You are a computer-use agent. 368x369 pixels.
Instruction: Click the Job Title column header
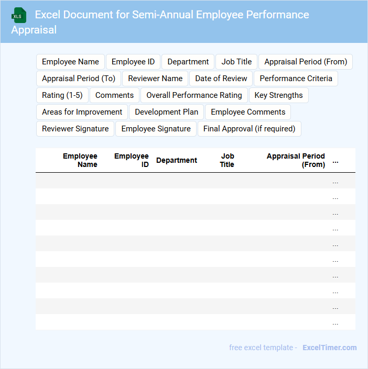pos(227,160)
